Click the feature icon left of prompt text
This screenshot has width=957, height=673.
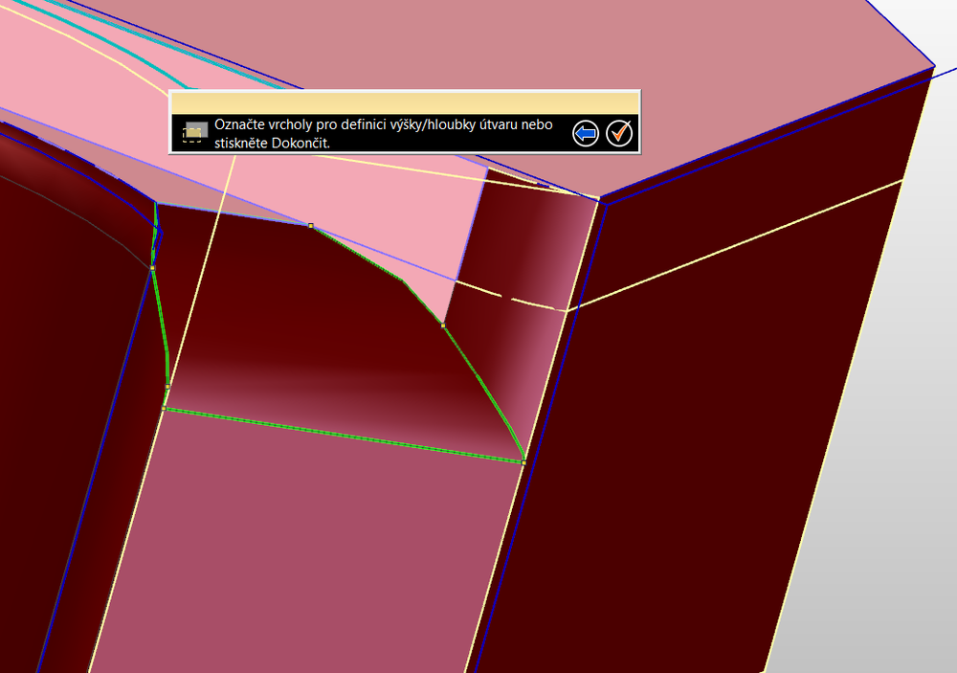coord(195,132)
